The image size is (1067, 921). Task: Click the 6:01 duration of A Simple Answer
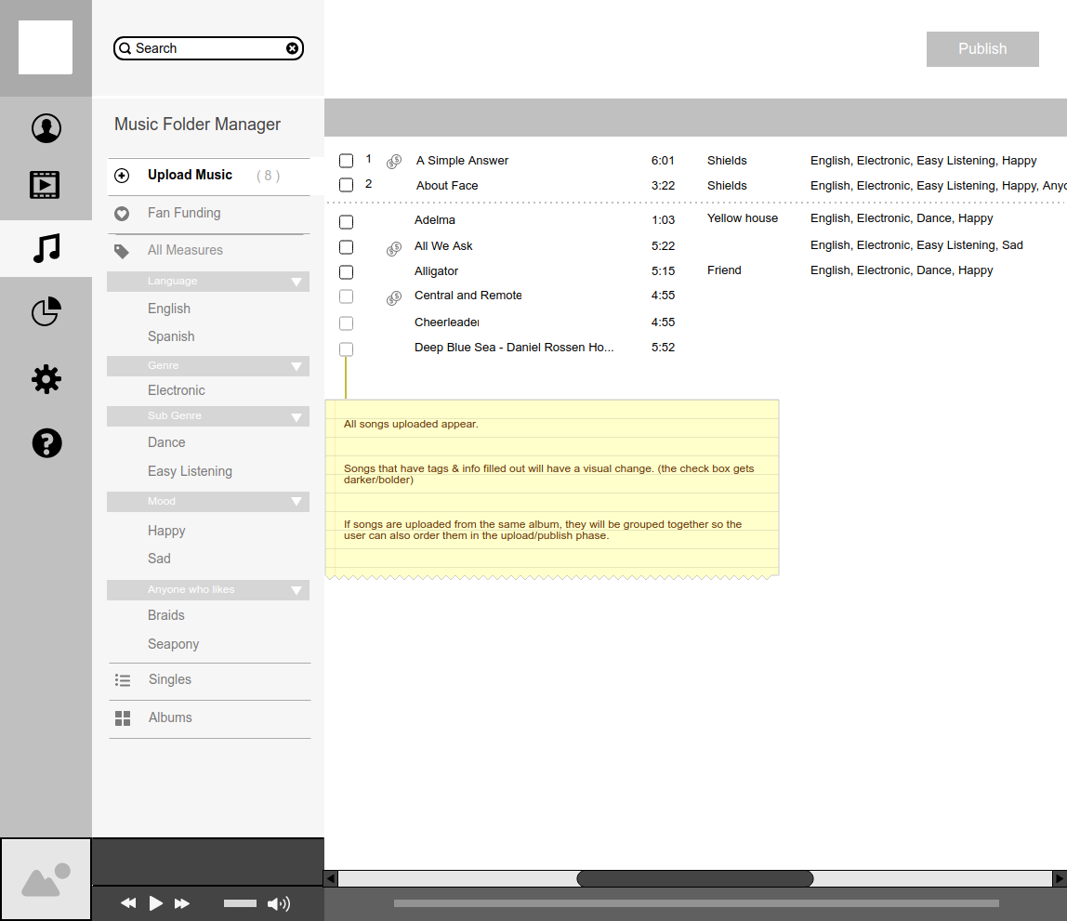[x=663, y=161]
